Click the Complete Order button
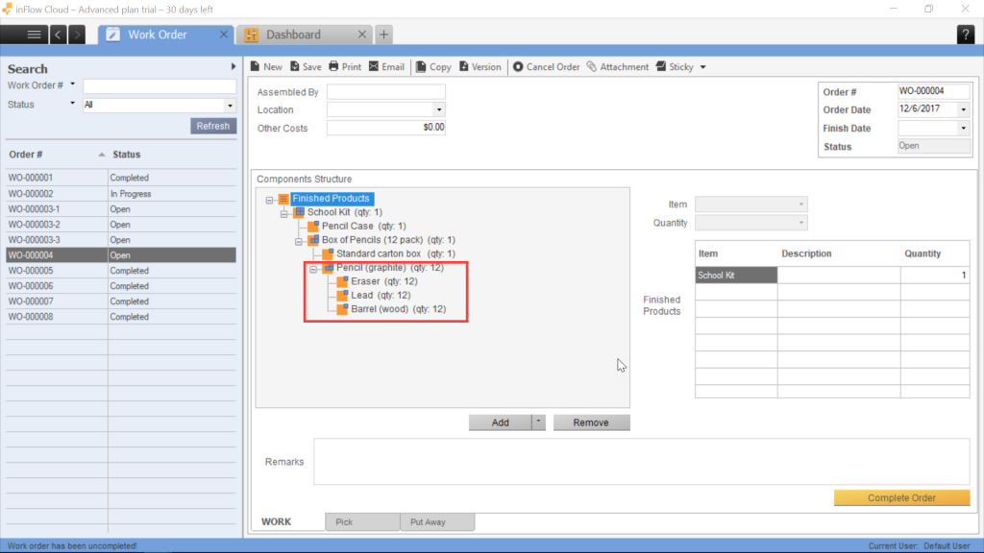 click(x=901, y=498)
